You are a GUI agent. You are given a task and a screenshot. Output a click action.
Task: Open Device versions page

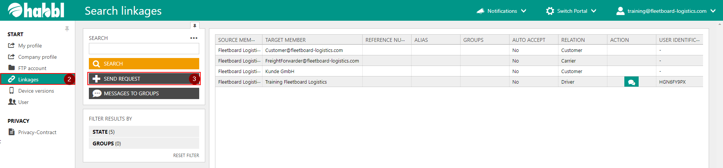point(36,91)
